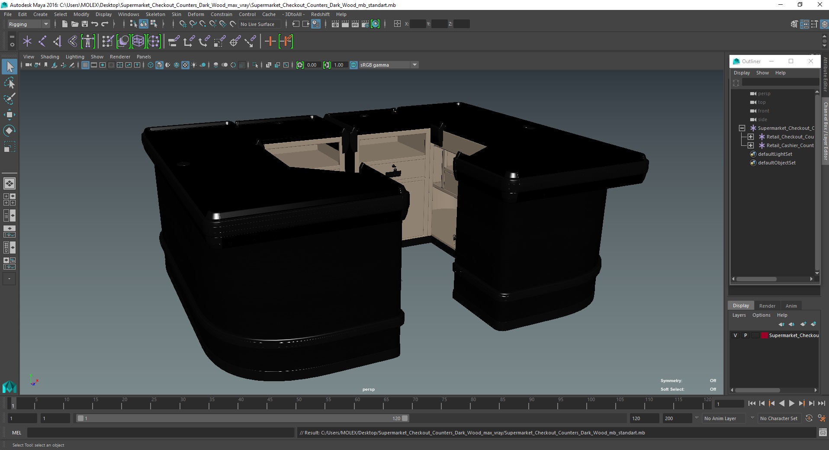Click the orange Set Key shelf icon

270,42
